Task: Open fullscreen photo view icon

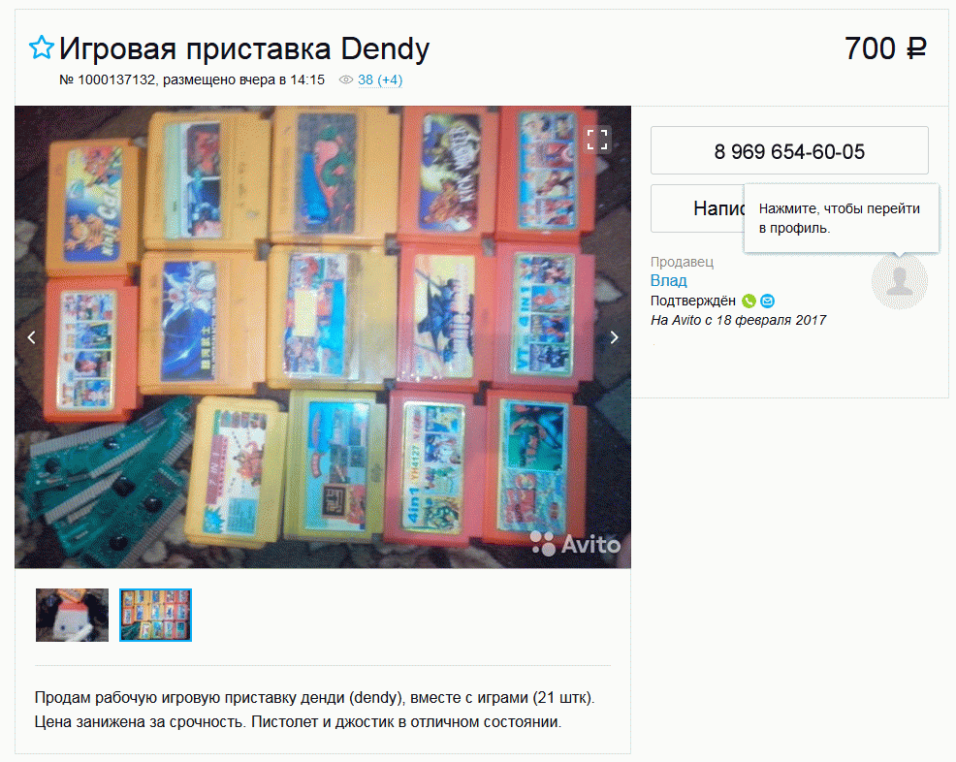Action: (597, 139)
